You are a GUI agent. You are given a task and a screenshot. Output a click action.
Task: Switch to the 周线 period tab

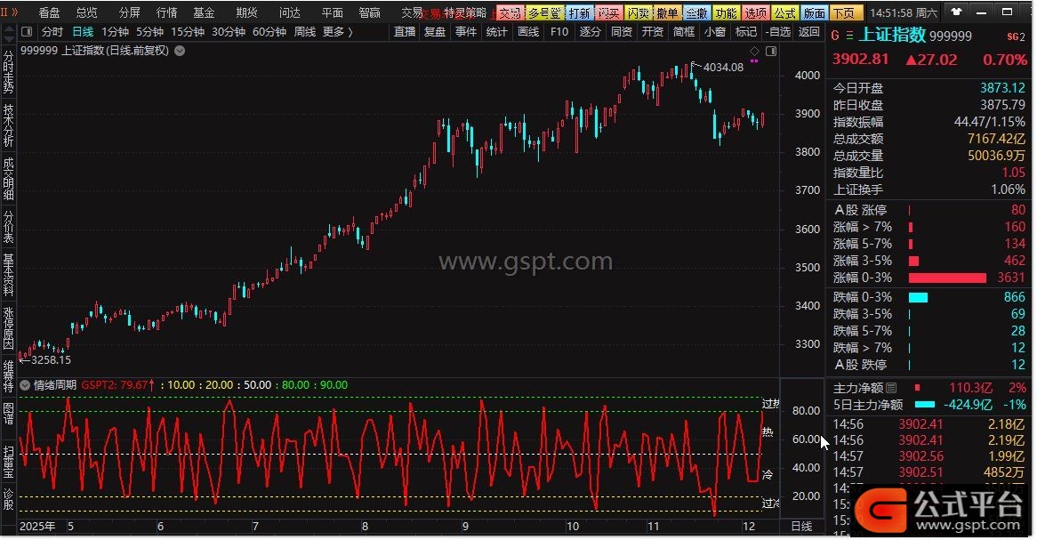[x=304, y=32]
